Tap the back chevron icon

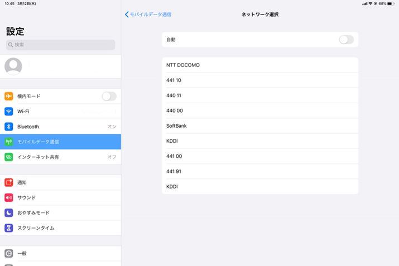127,14
